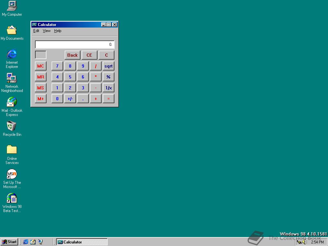Click calculator digit 3 button

click(x=83, y=88)
